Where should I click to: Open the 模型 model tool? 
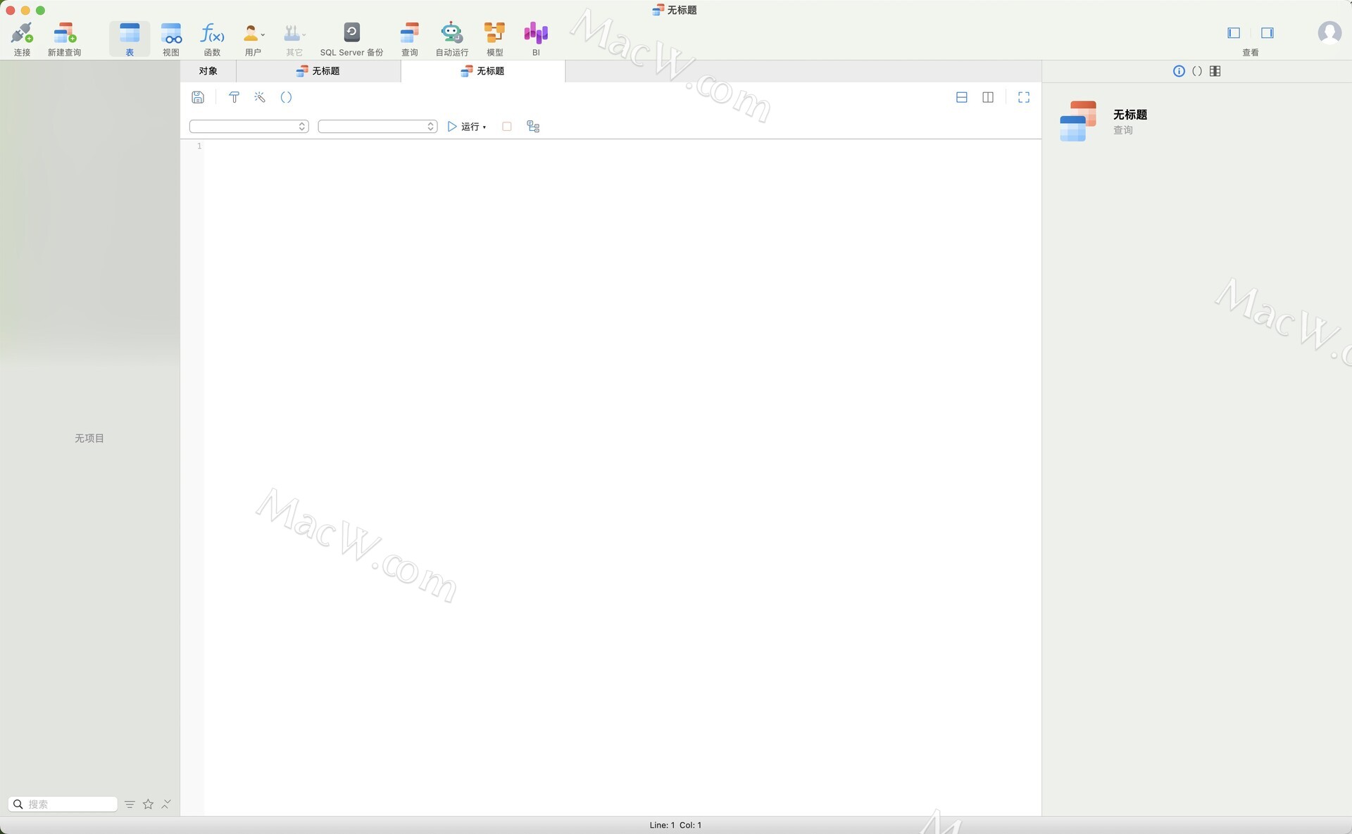click(x=494, y=39)
